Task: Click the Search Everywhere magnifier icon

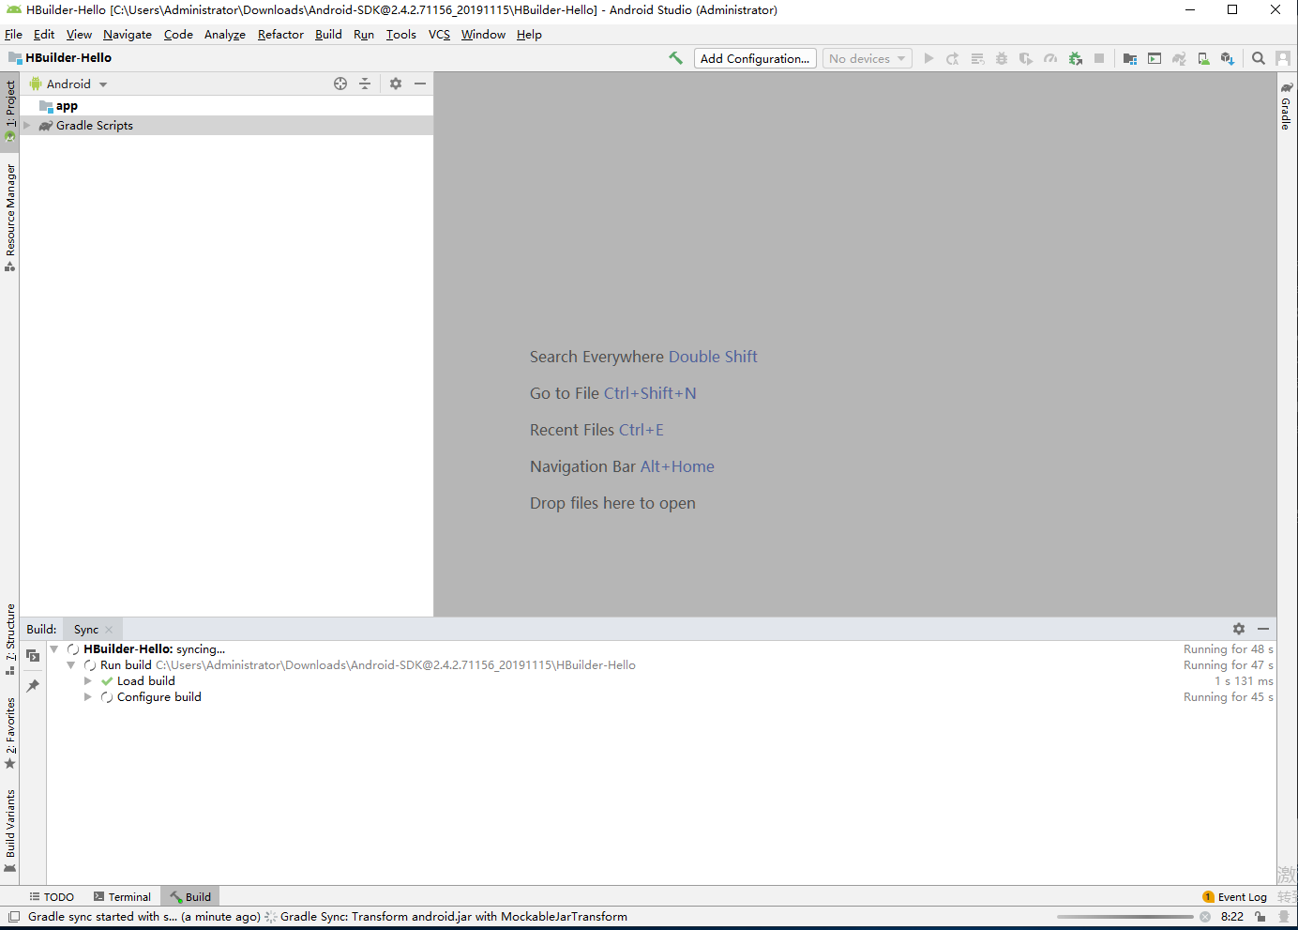Action: point(1259,58)
